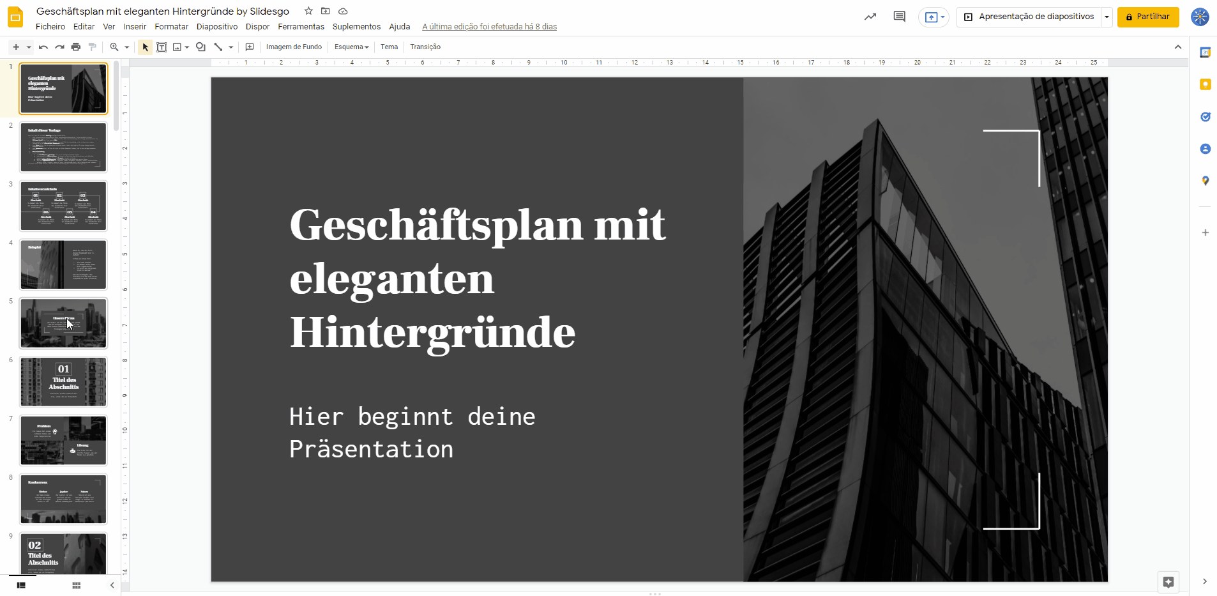Expand the line type dropdown arrow
This screenshot has width=1217, height=596.
pyautogui.click(x=231, y=47)
